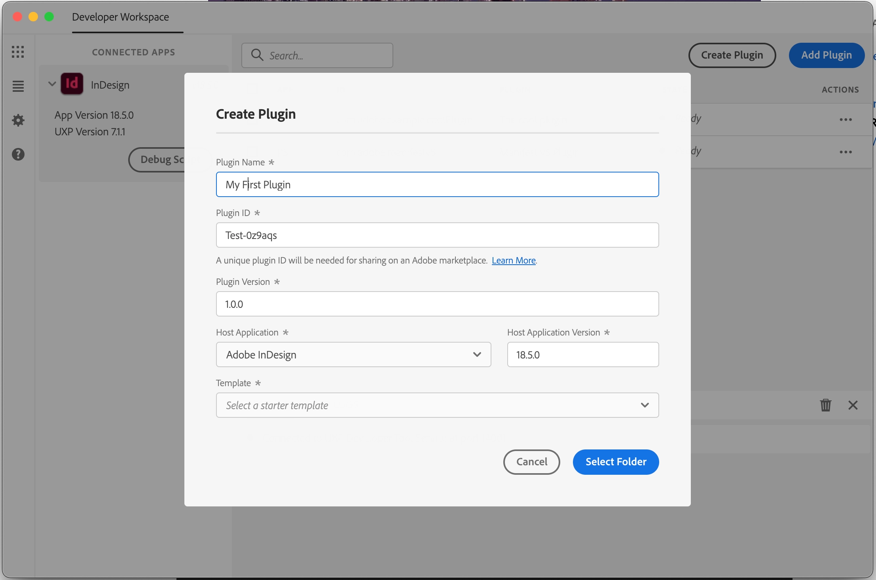Screen dimensions: 876x580
Task: Click the Host Application Version field
Action: pos(583,354)
